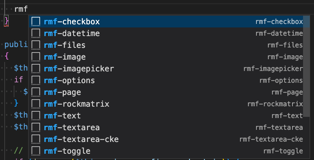
Task: Click the snippet icon beside rmf-page
Action: (36, 92)
